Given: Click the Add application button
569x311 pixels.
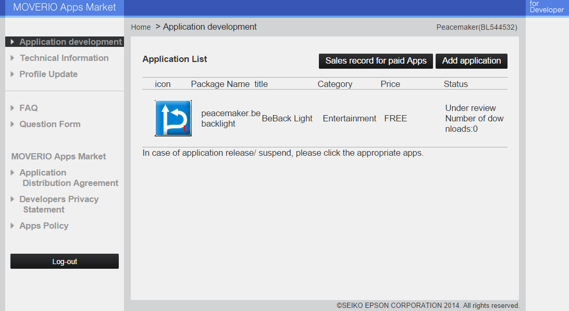Looking at the screenshot, I should click(x=472, y=61).
